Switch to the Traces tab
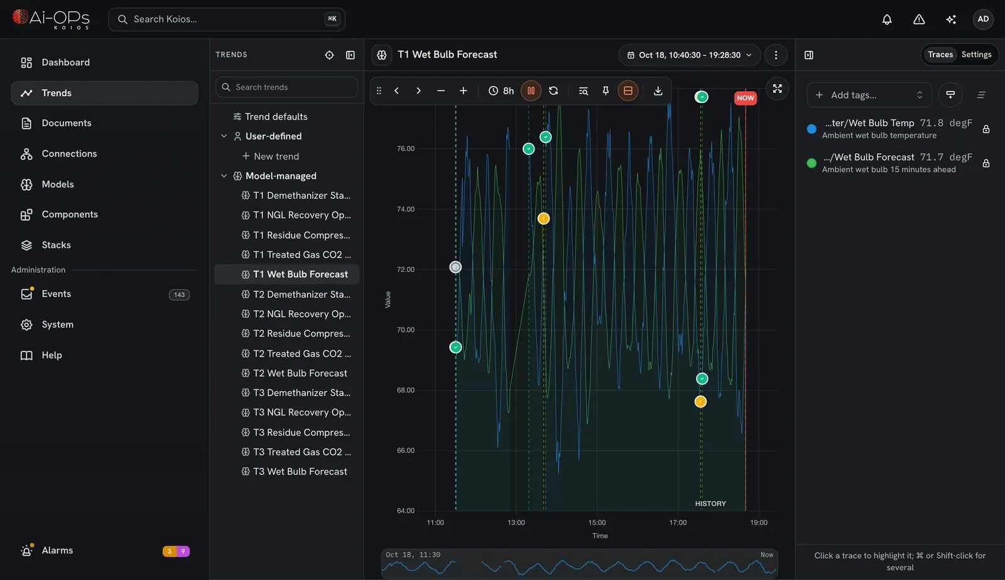 [x=940, y=55]
